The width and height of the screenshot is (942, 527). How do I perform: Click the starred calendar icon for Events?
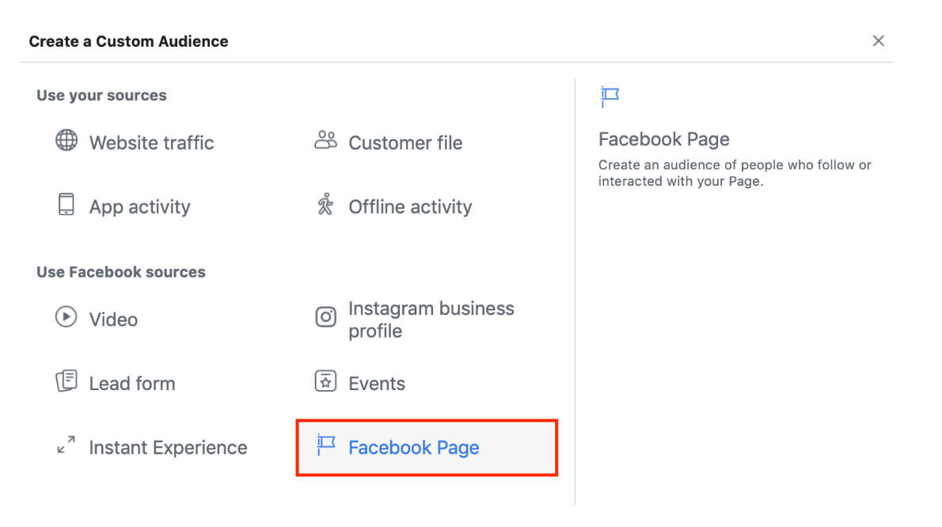pyautogui.click(x=325, y=381)
